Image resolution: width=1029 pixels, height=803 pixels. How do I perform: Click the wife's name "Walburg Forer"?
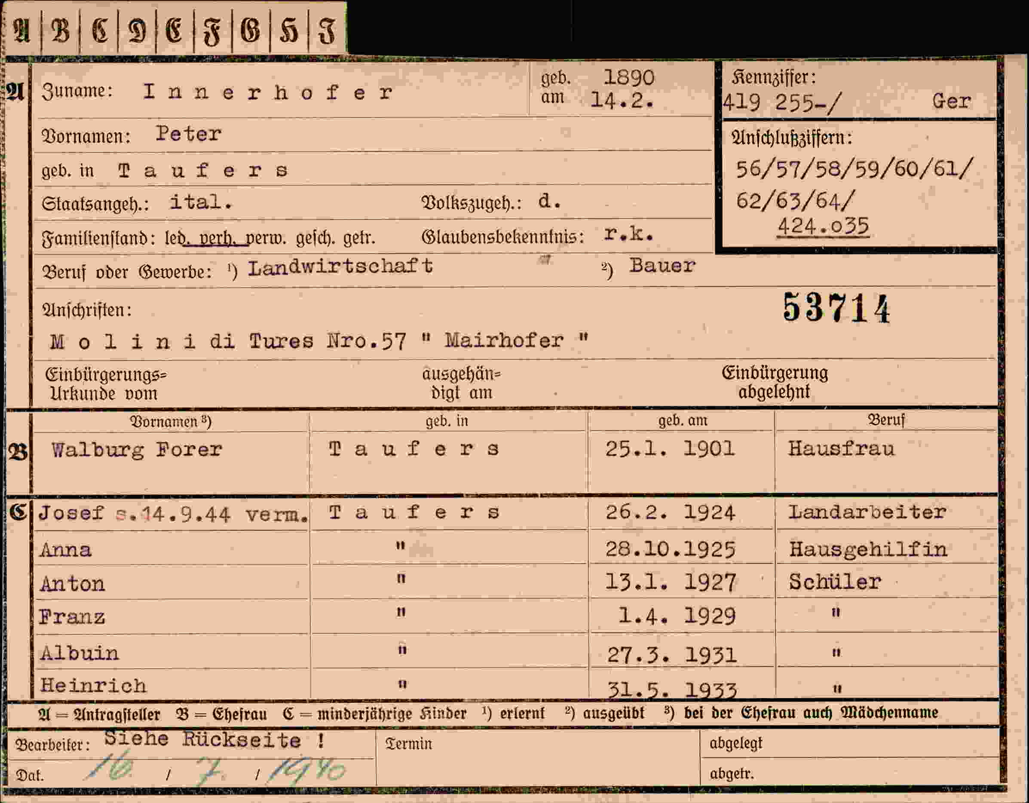tap(137, 450)
